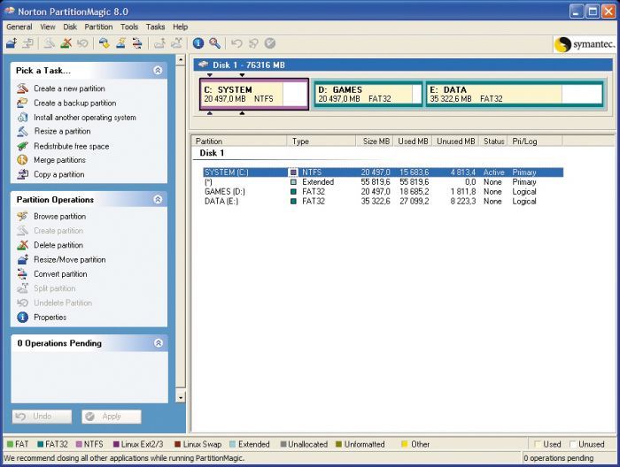Viewport: 620px width, 467px height.
Task: Select the E: DATA block in disk map
Action: pos(515,94)
